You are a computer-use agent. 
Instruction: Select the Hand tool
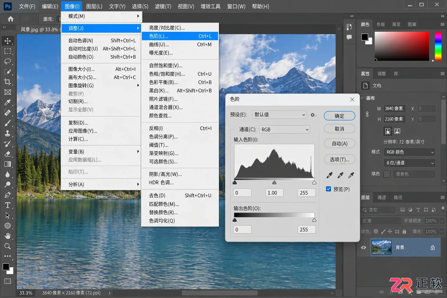[x=7, y=236]
